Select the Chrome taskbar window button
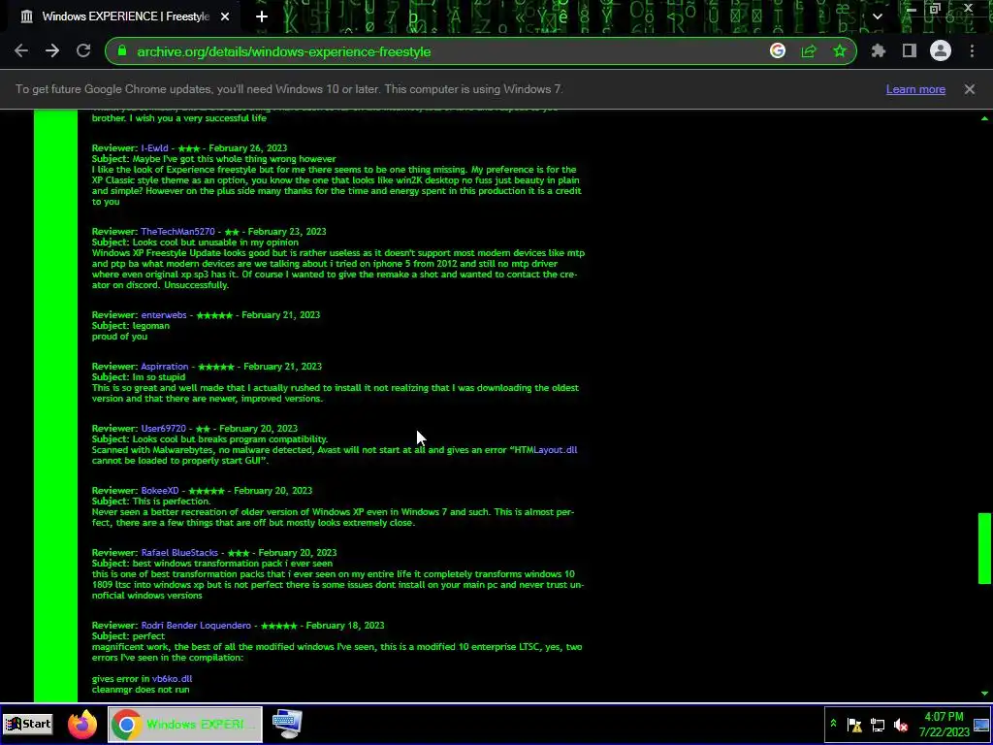This screenshot has width=993, height=745. point(185,724)
